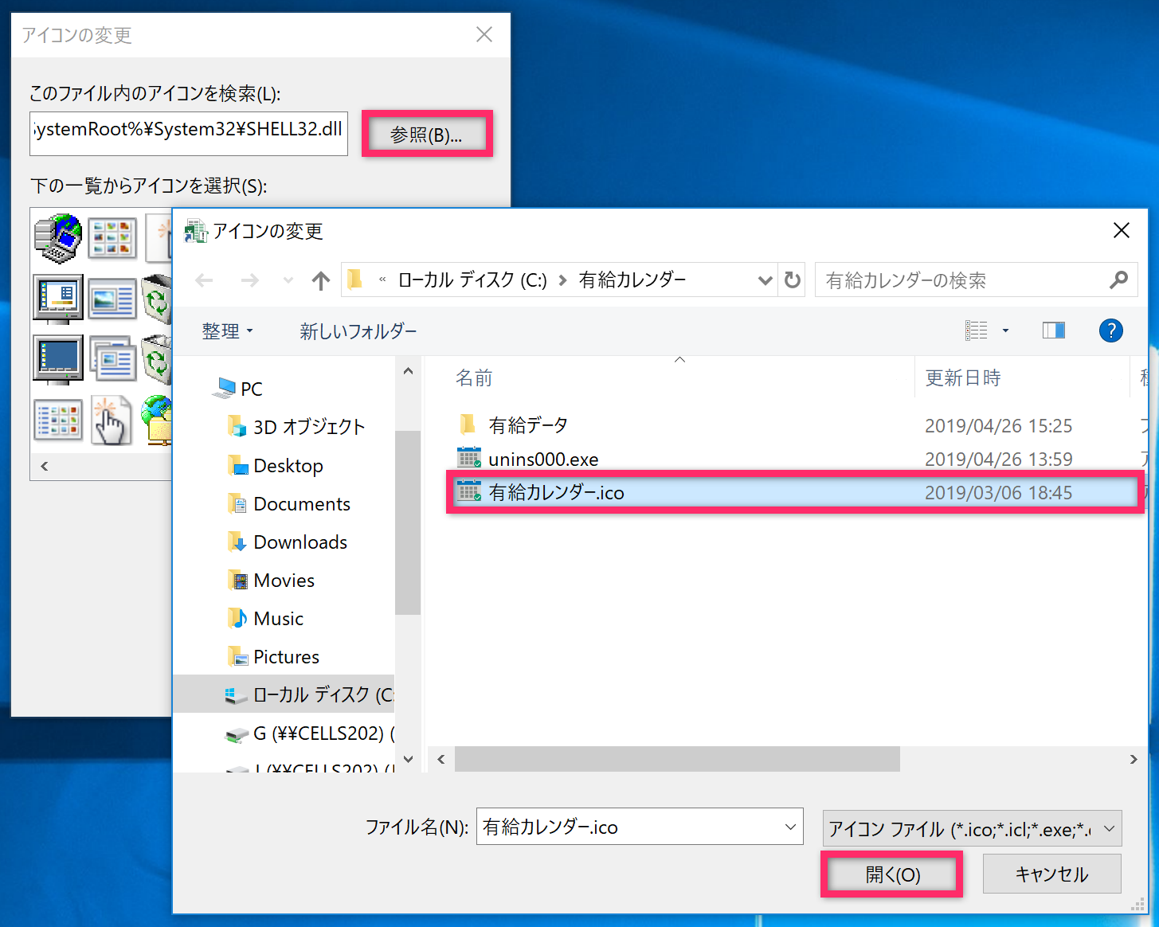Viewport: 1159px width, 927px height.
Task: Click the refresh button beside address bar
Action: (x=792, y=280)
